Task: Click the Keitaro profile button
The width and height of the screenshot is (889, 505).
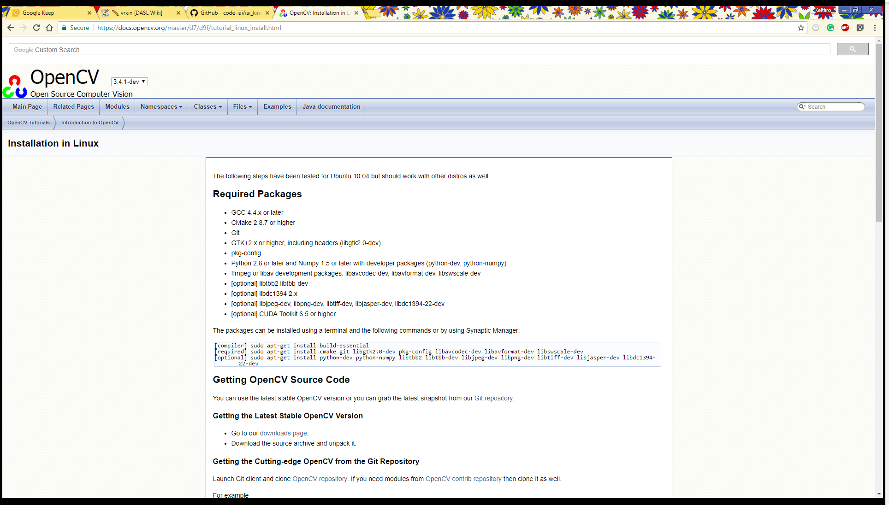Action: click(823, 10)
